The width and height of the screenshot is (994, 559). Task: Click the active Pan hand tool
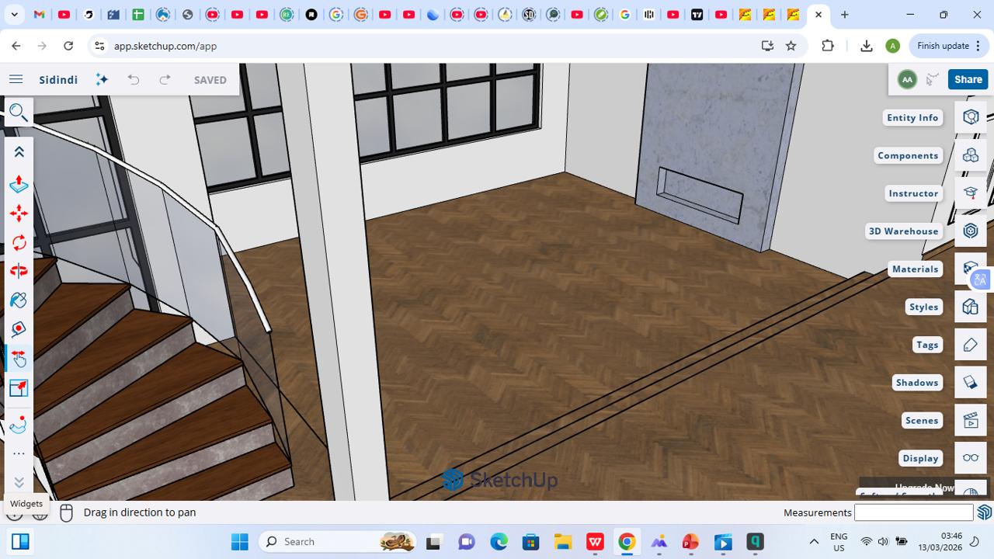[19, 359]
